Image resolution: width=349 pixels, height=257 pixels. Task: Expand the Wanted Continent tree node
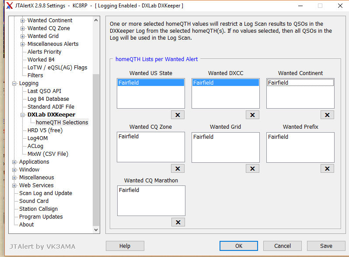22,21
